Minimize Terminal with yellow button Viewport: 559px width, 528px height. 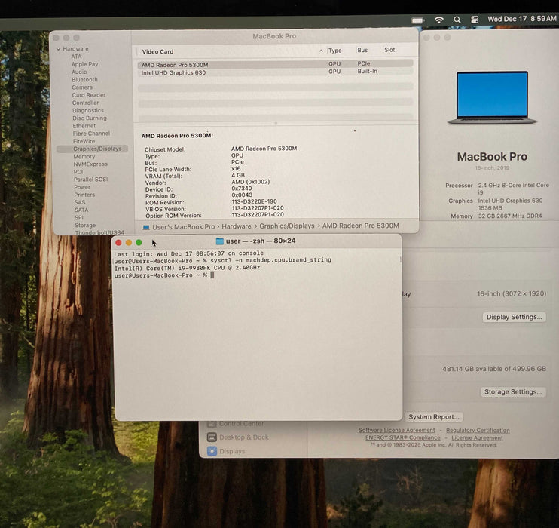[129, 243]
